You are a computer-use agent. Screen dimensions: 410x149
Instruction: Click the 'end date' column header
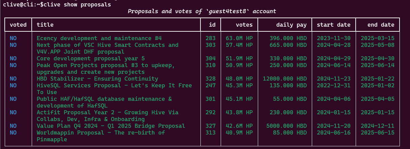381,25
